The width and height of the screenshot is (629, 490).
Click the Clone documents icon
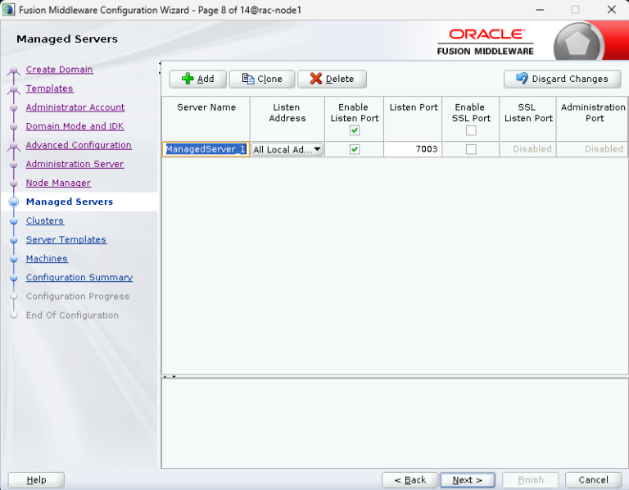pyautogui.click(x=248, y=79)
